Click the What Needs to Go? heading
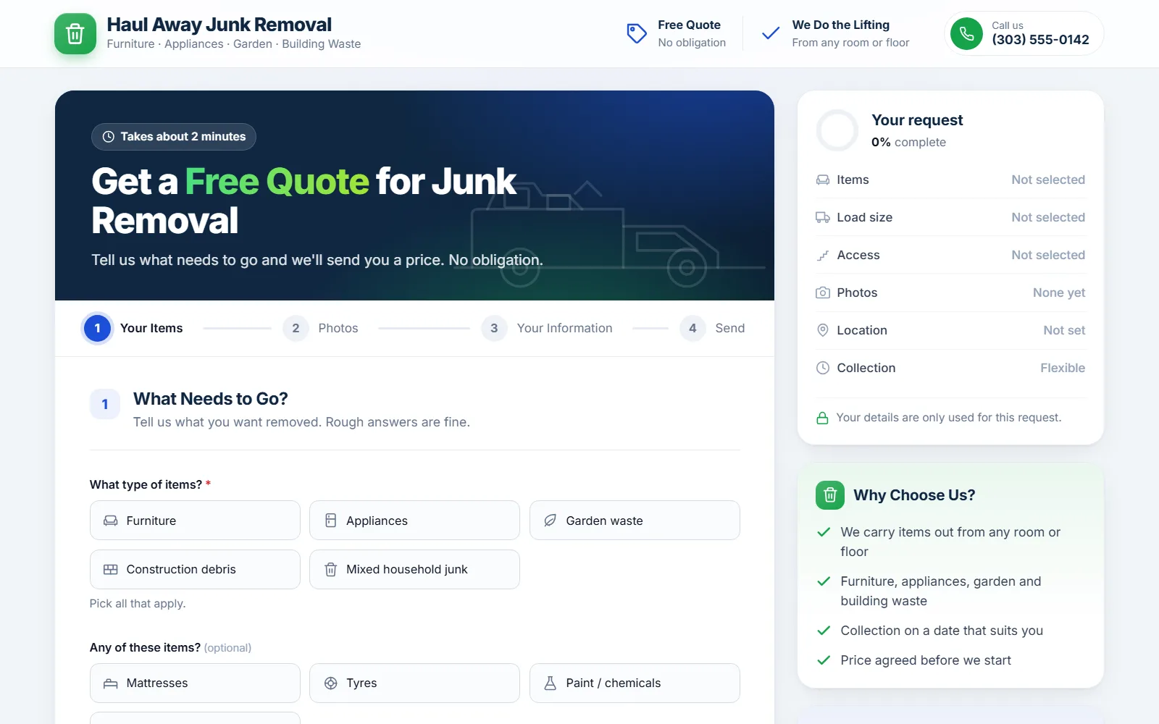The image size is (1159, 724). click(x=211, y=399)
